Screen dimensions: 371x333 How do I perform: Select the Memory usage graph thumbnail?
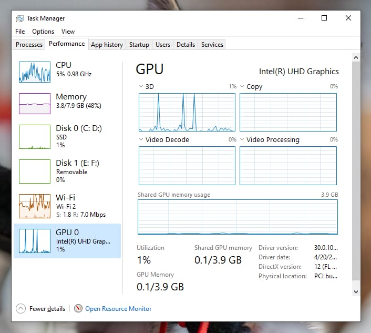point(35,104)
